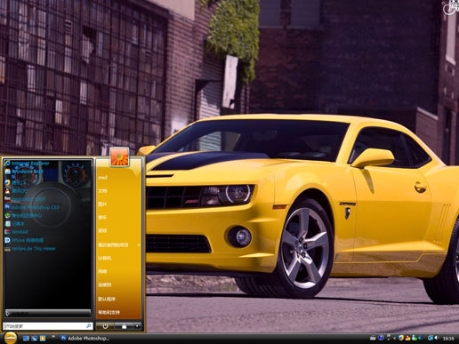Click the Start orb button
The width and height of the screenshot is (459, 344).
tap(10, 338)
